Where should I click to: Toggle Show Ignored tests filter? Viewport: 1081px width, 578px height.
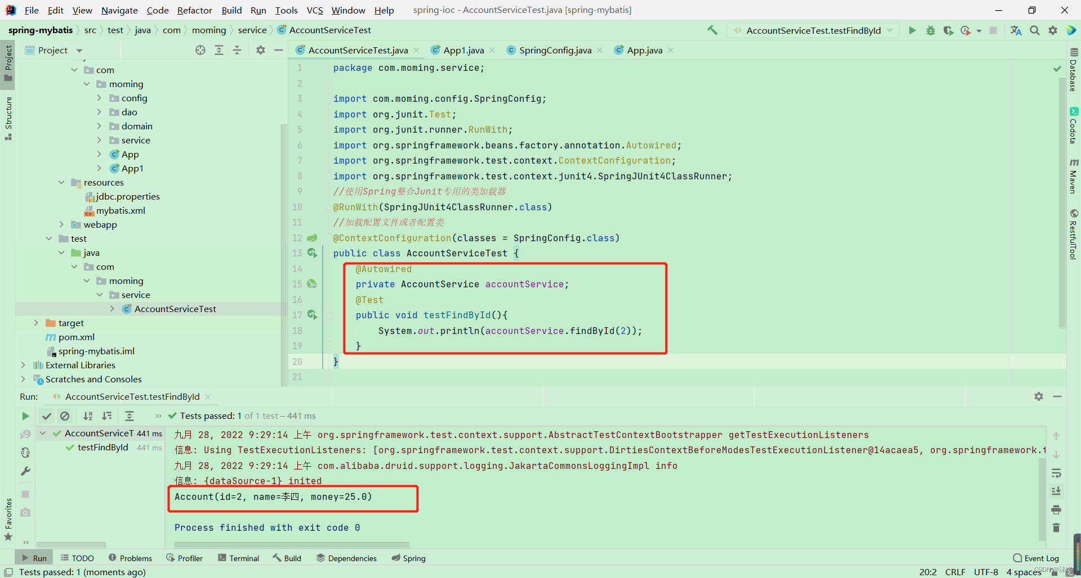[65, 416]
